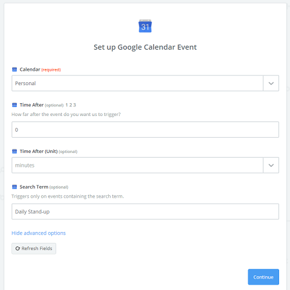Hide advanced options via the link
The width and height of the screenshot is (290, 290).
coord(39,233)
